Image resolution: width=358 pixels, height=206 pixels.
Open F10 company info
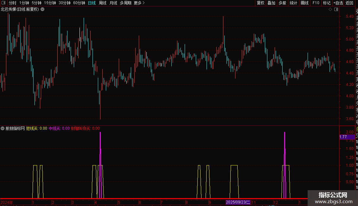point(316,3)
